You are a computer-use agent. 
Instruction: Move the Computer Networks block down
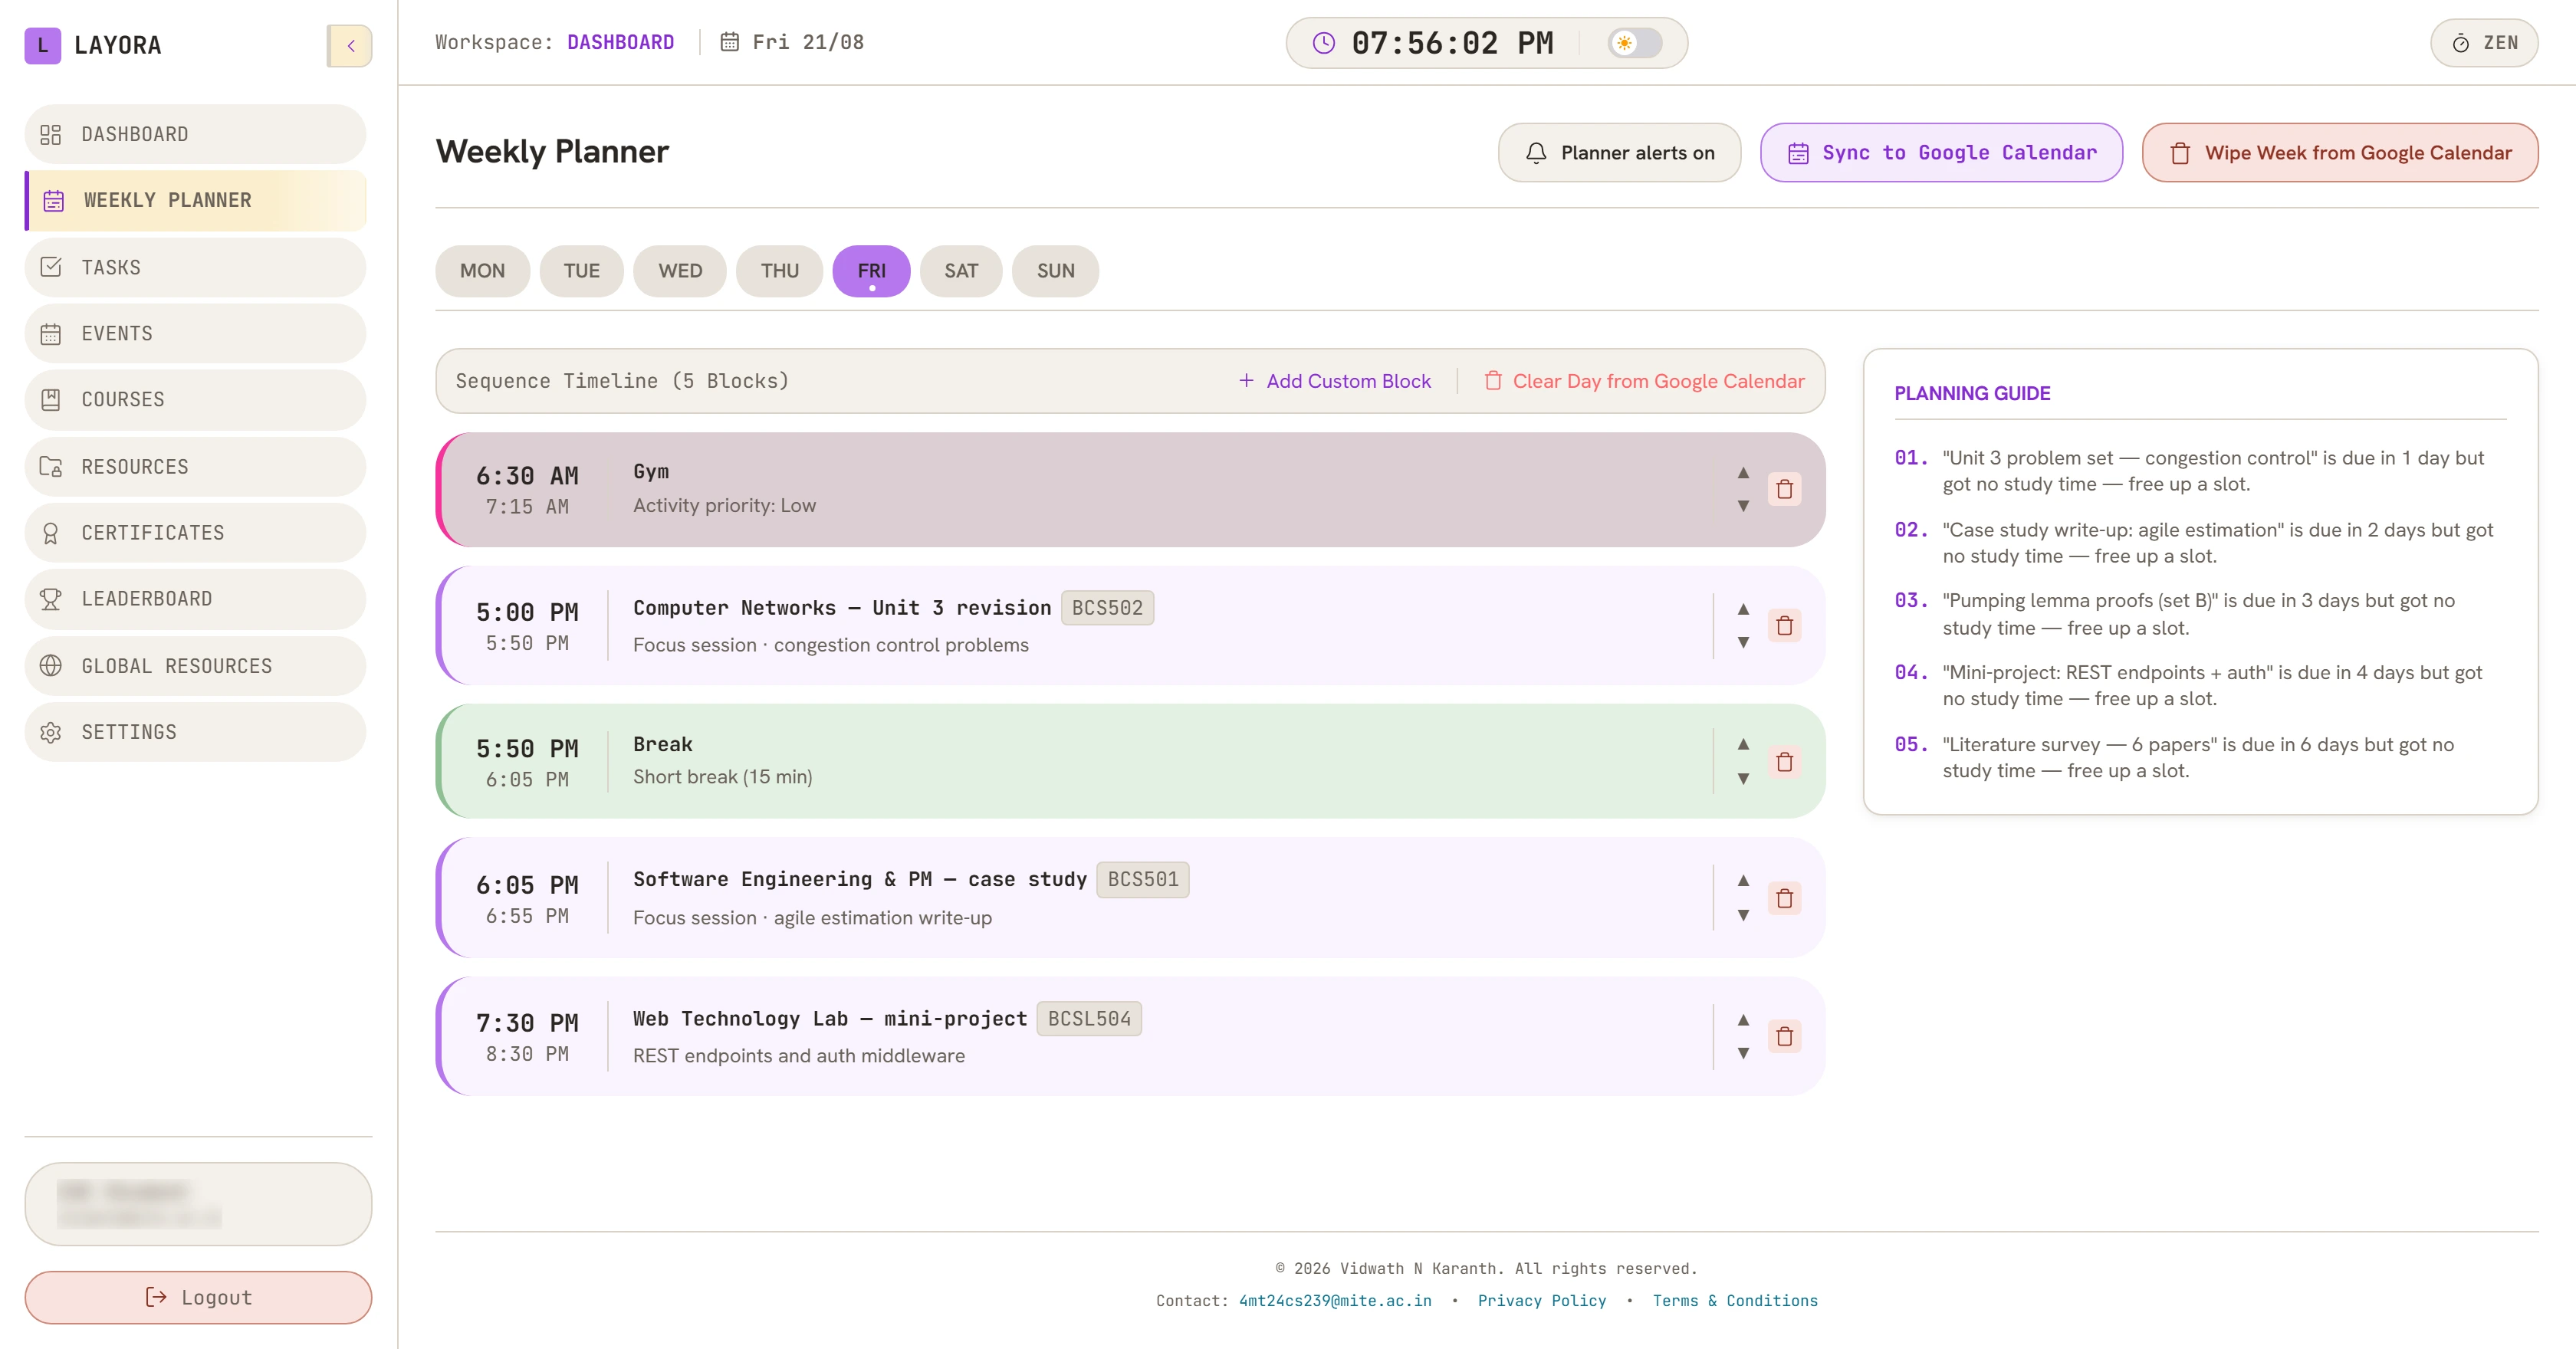click(1743, 642)
